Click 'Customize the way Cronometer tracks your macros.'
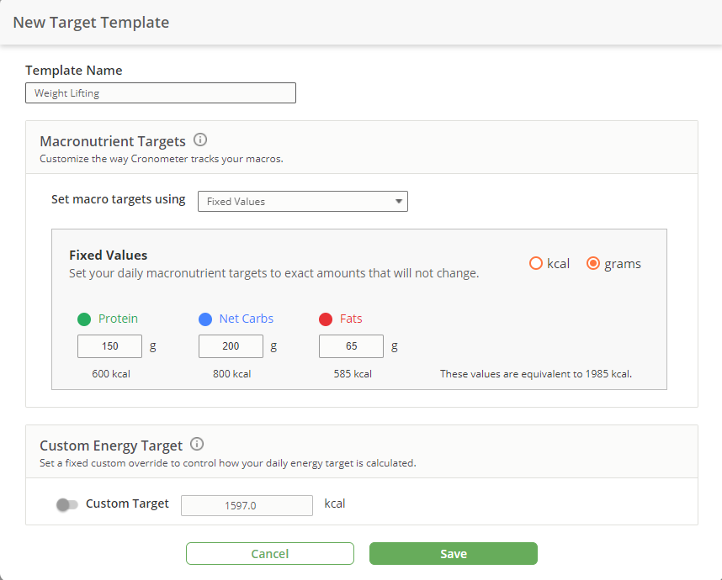Screen dimensions: 722x580 (162, 159)
